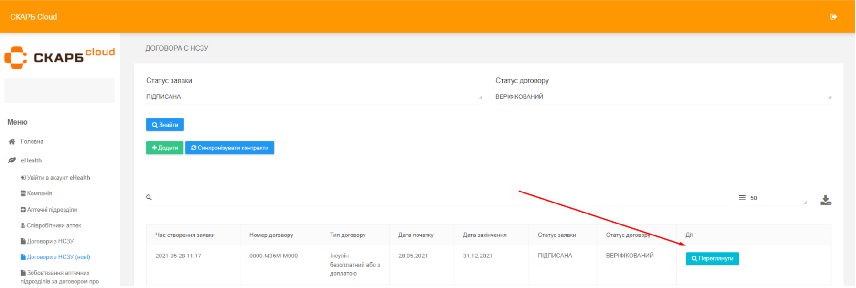
Task: Click the home icon beside Головна
Action: [12, 142]
